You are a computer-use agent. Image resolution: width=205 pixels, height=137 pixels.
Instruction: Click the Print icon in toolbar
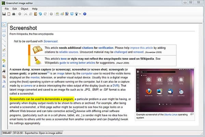pos(14,14)
